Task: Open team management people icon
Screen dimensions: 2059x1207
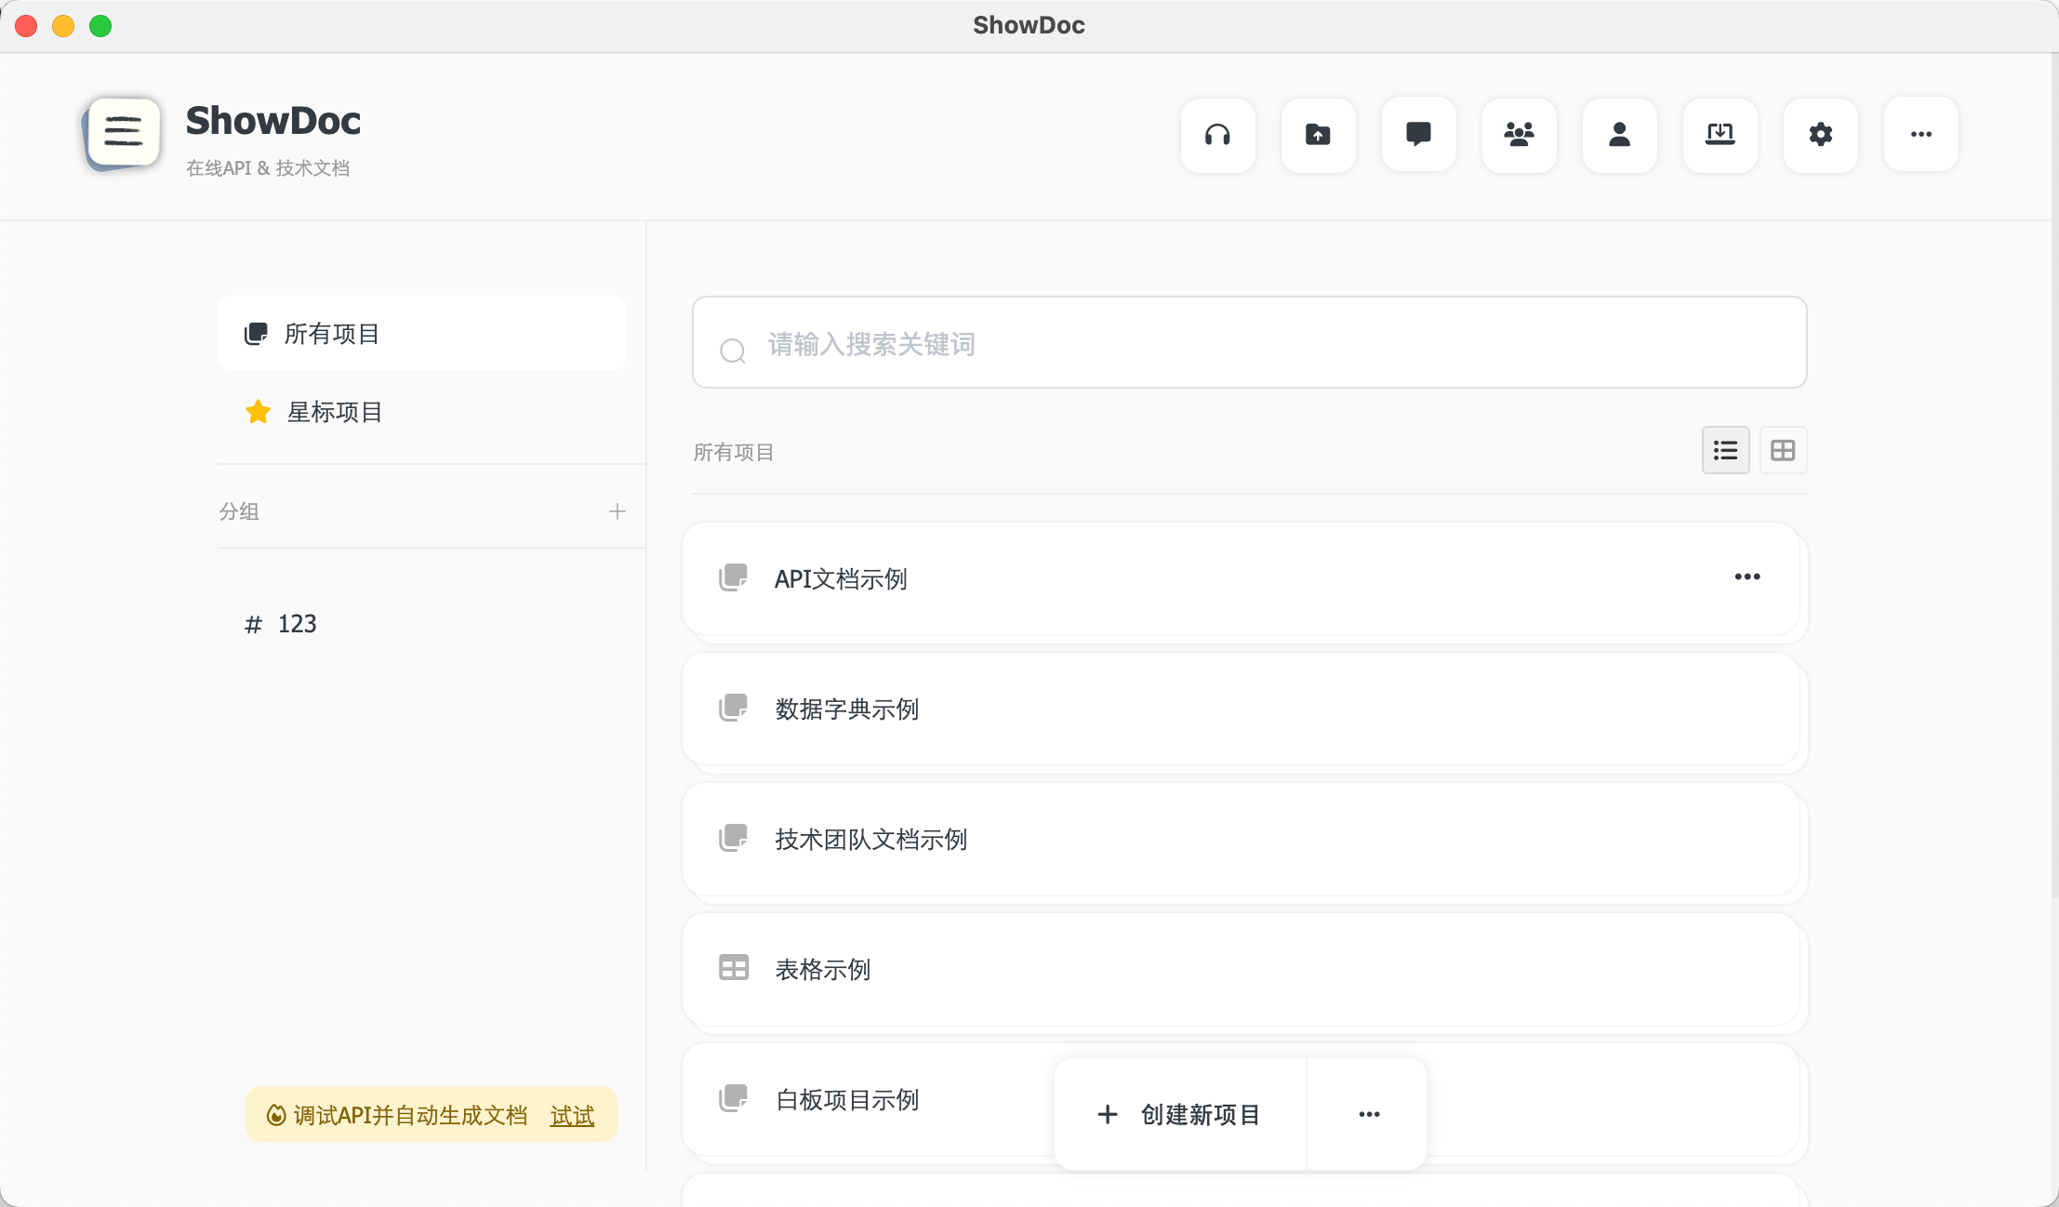Action: click(x=1519, y=135)
